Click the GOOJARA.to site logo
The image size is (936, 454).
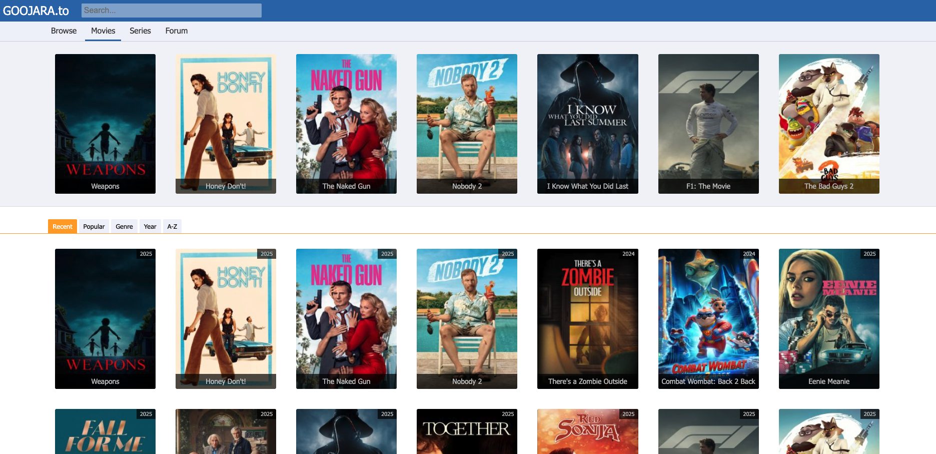coord(36,11)
